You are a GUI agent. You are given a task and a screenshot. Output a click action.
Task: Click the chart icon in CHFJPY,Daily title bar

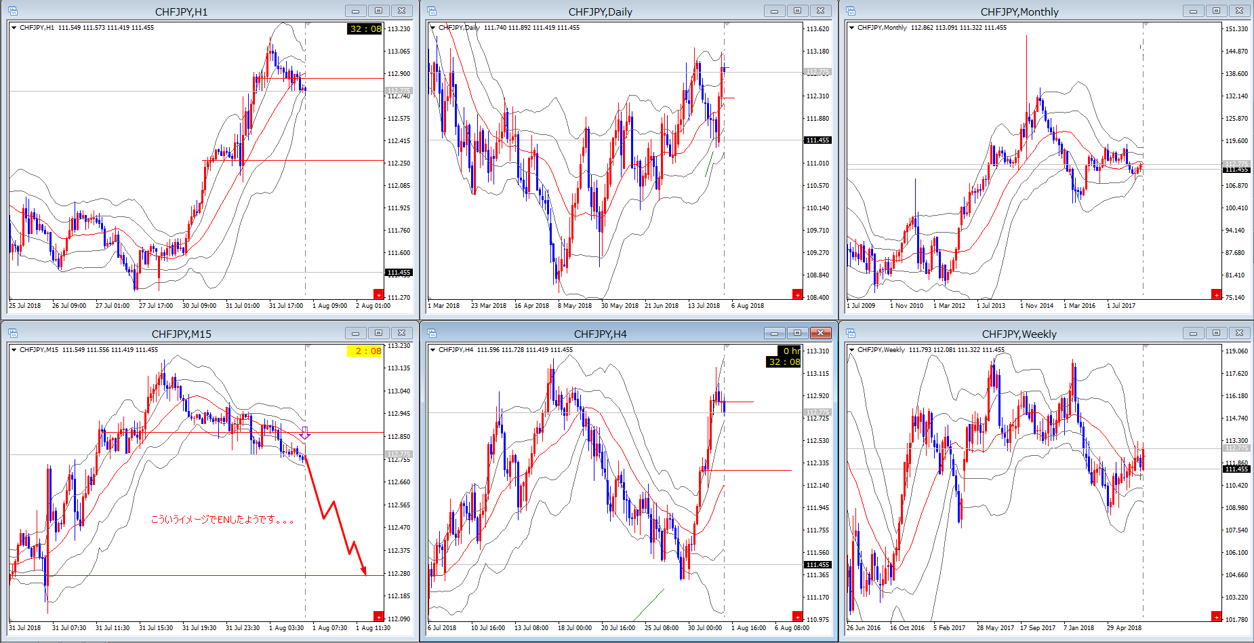(x=432, y=11)
